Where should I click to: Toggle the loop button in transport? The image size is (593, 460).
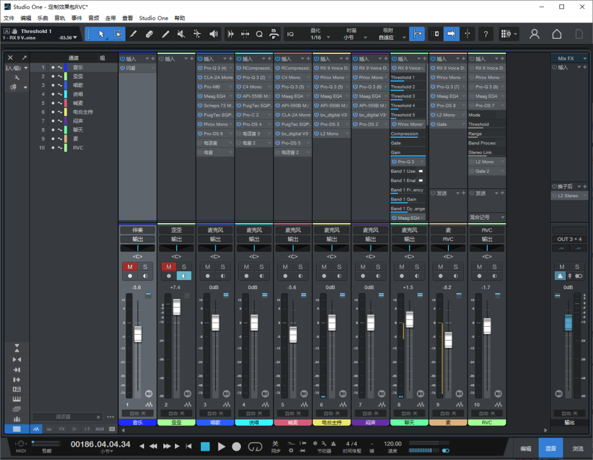point(255,446)
